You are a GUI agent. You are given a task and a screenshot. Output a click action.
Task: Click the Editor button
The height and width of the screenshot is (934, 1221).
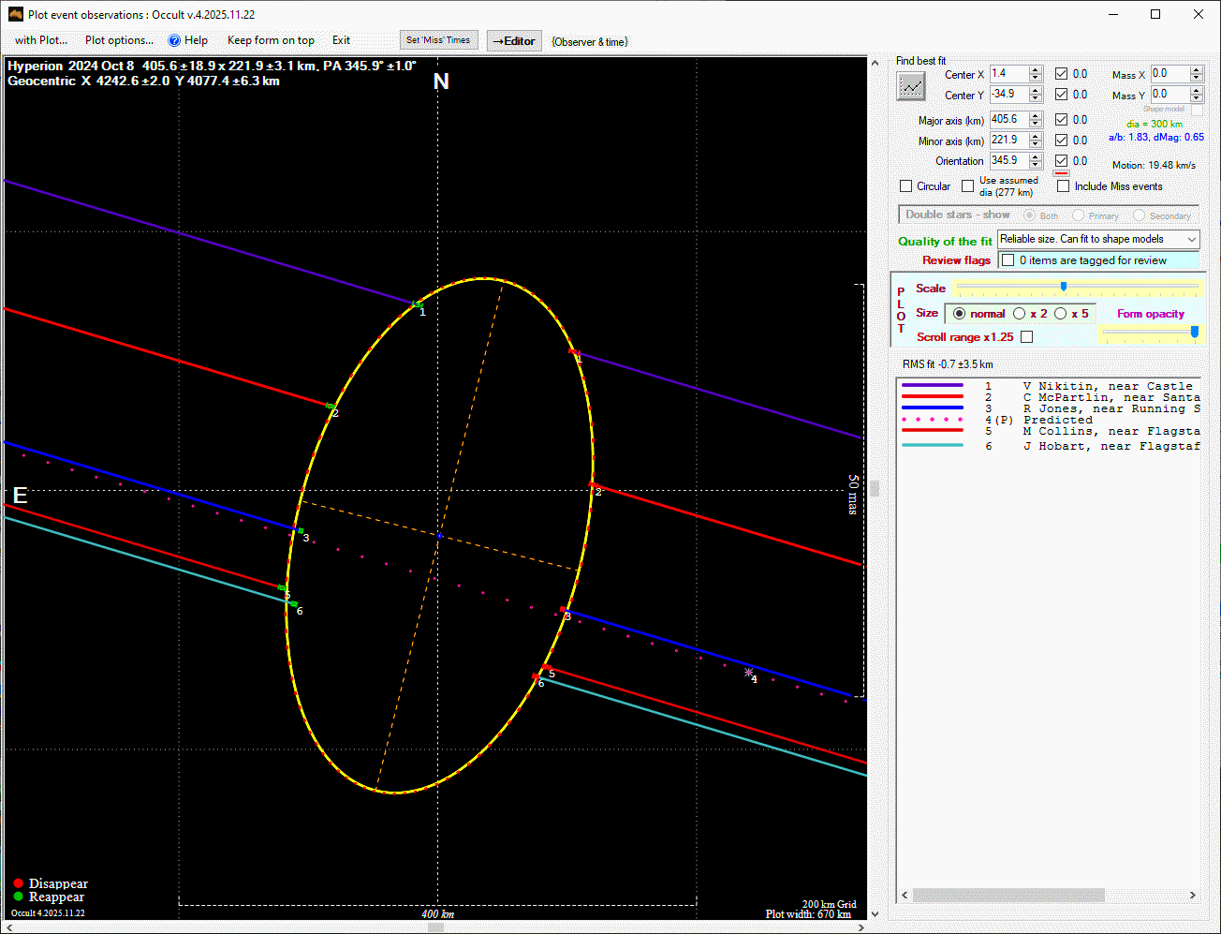tap(514, 41)
